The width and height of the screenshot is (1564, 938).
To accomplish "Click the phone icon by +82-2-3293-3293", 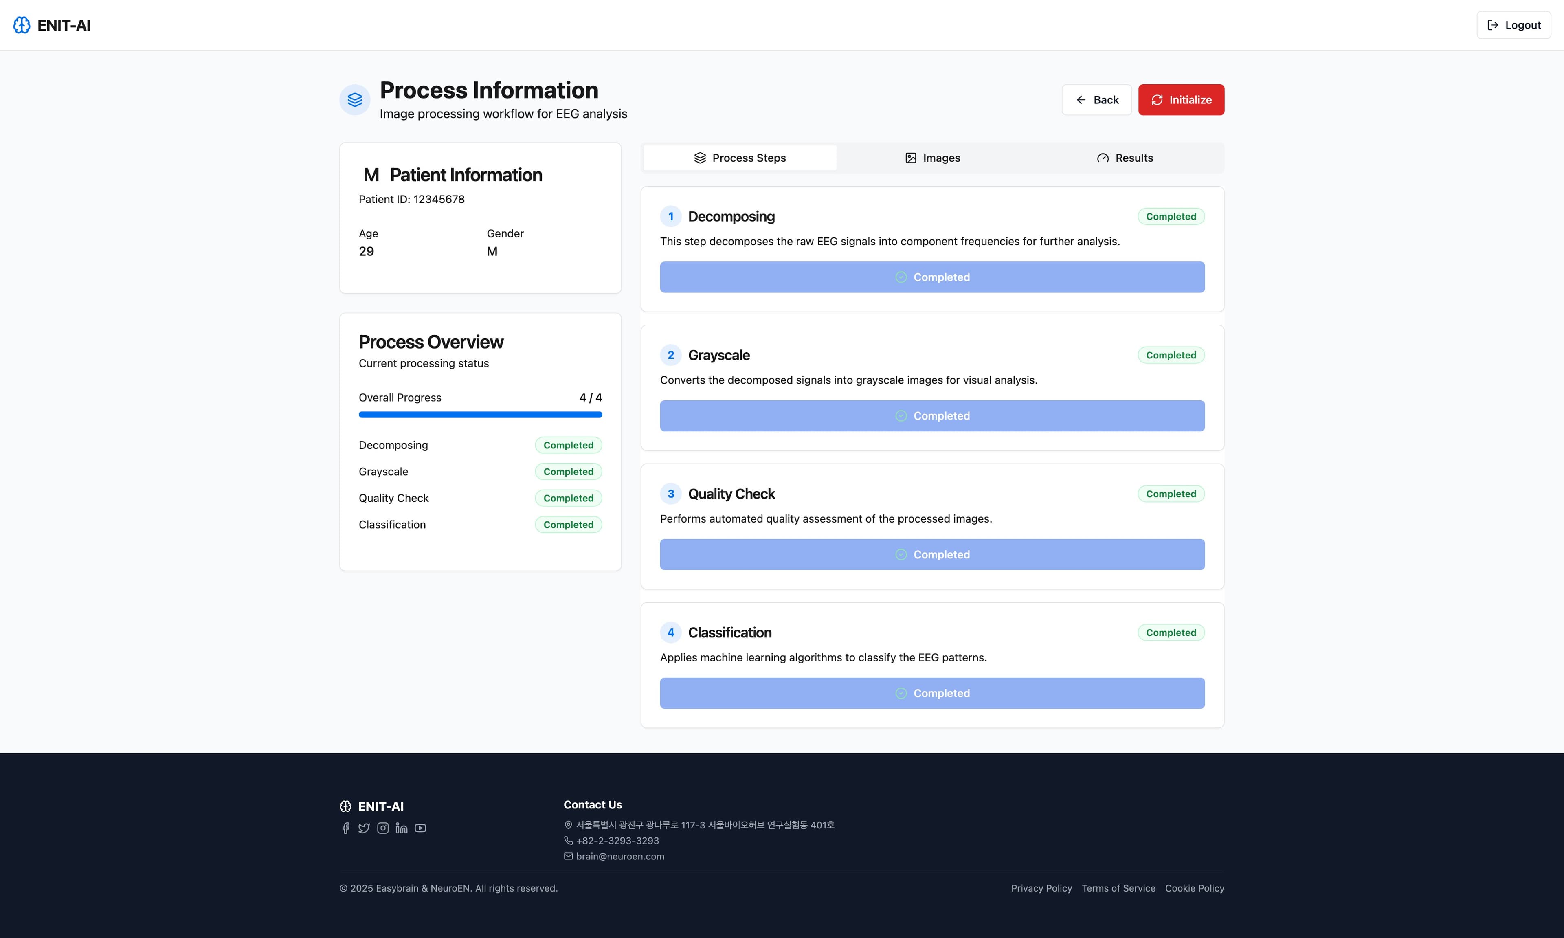I will (568, 841).
